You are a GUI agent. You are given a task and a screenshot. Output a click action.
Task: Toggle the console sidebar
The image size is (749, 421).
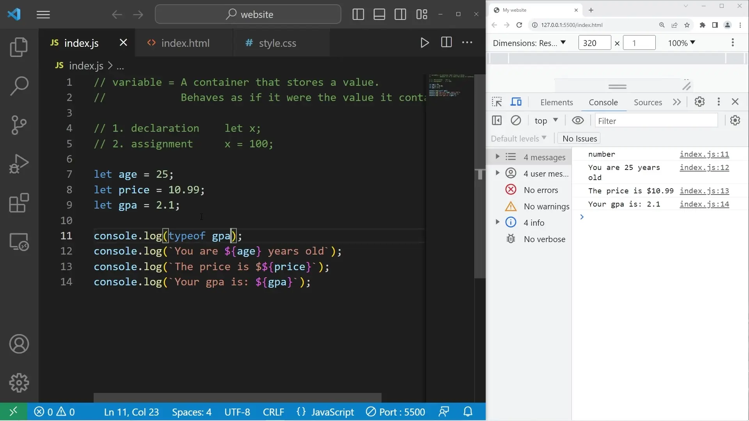497,120
